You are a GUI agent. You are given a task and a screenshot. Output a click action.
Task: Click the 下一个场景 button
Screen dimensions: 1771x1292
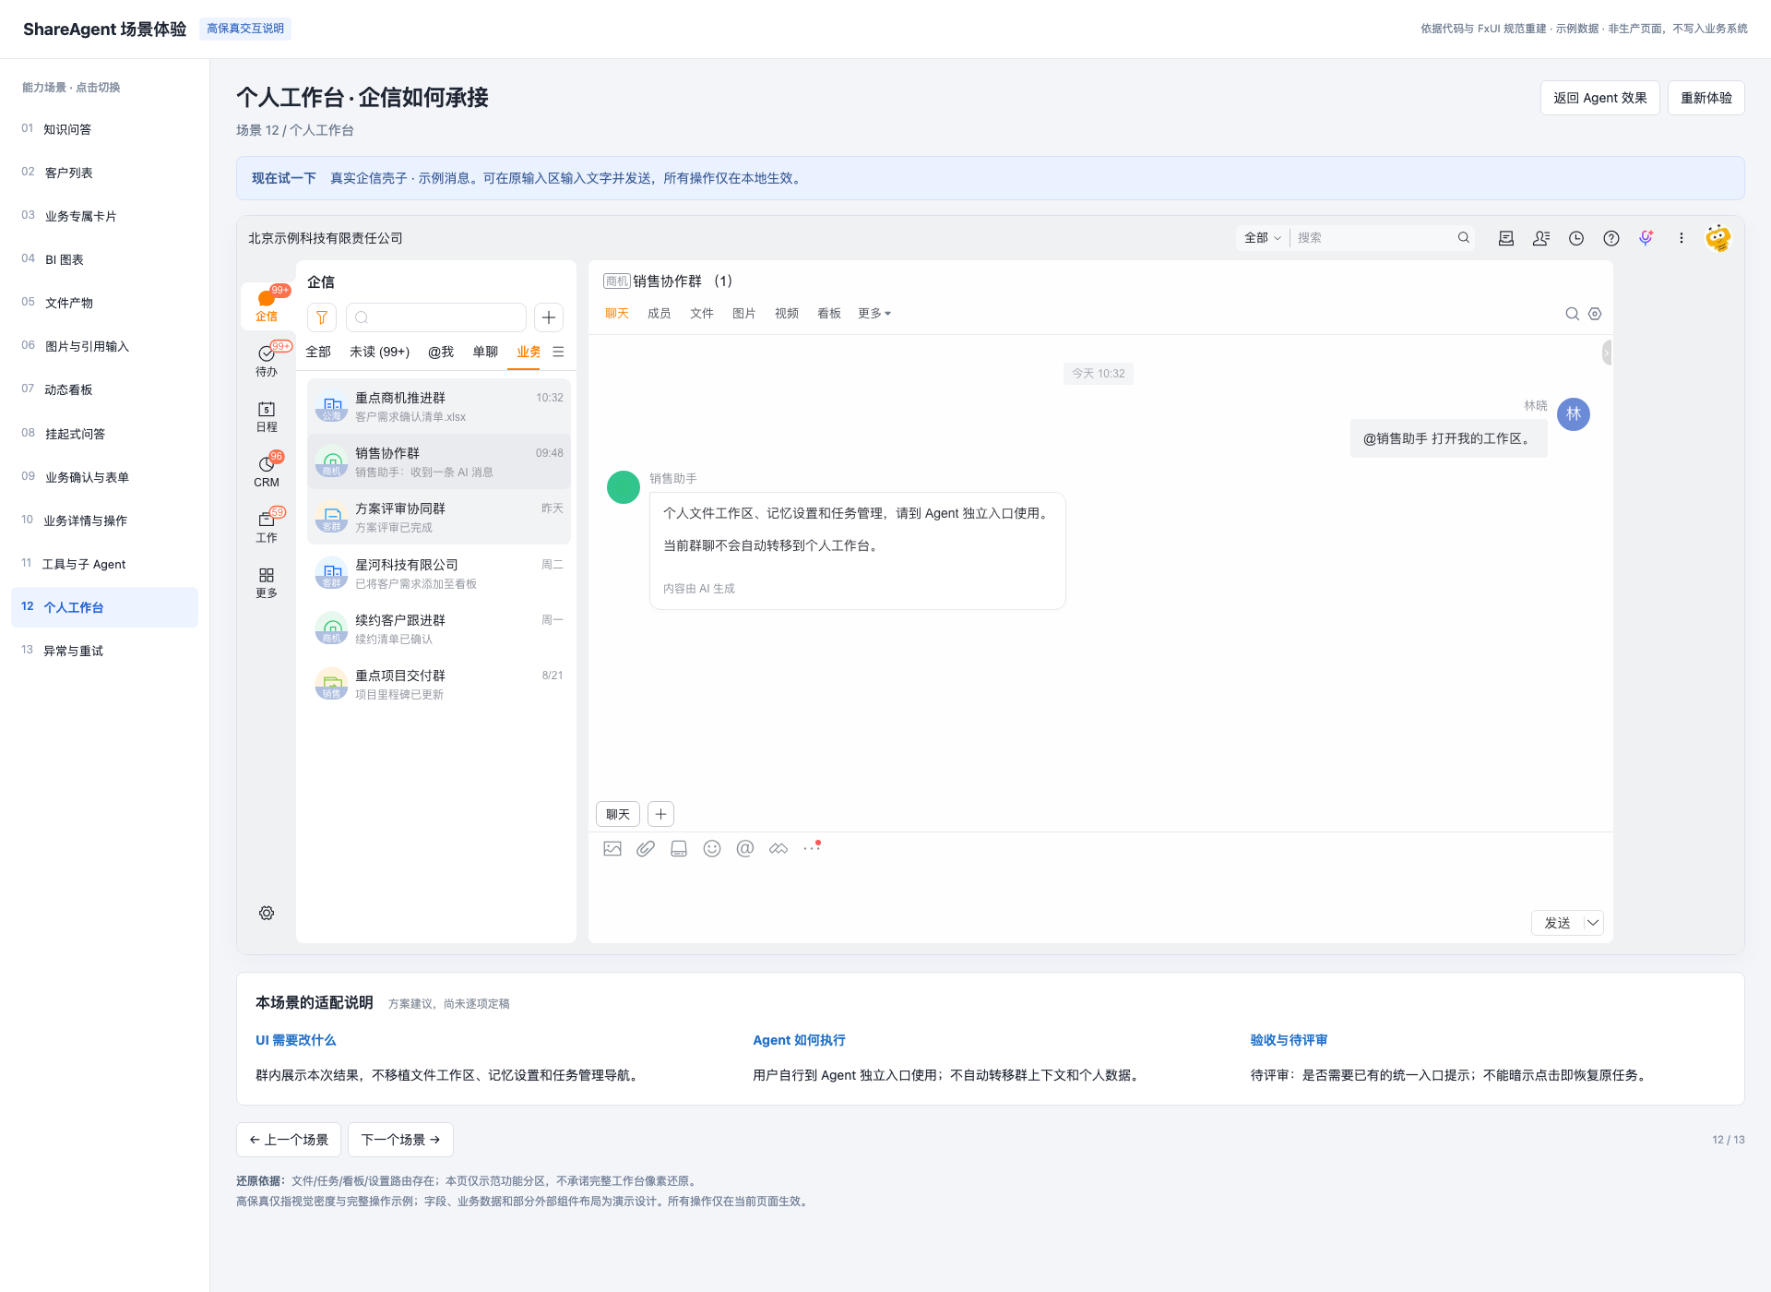click(x=400, y=1140)
